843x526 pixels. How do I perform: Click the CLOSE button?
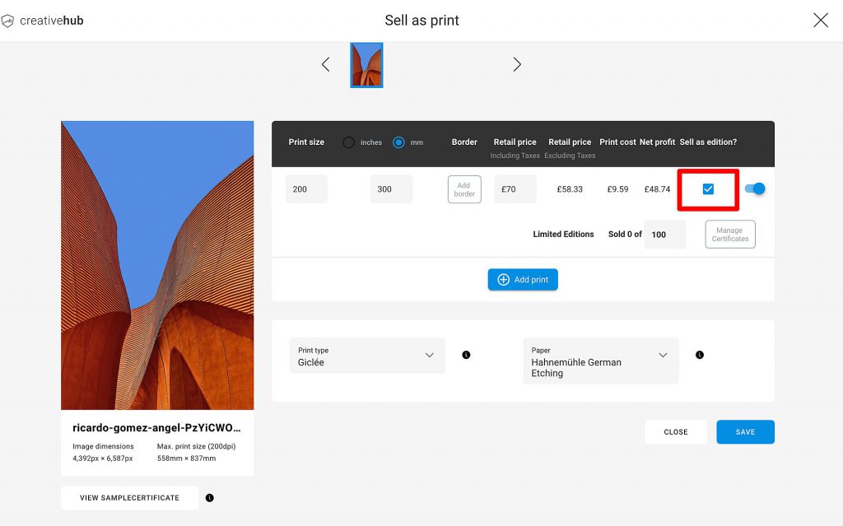point(675,431)
